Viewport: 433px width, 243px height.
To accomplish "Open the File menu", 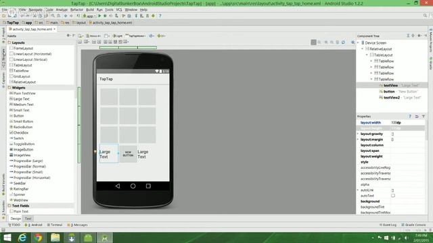I will [5, 9].
